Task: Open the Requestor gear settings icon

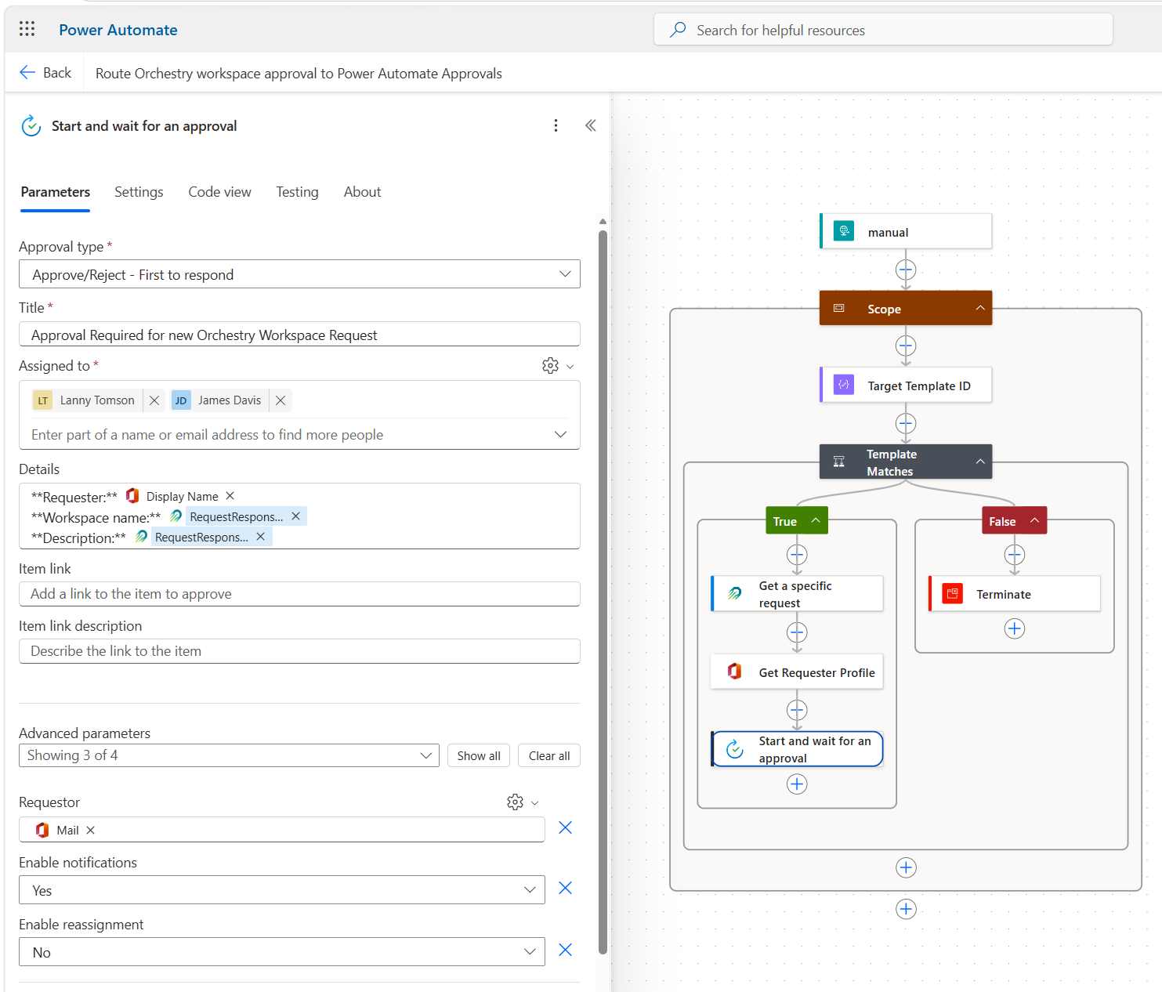Action: click(x=515, y=802)
